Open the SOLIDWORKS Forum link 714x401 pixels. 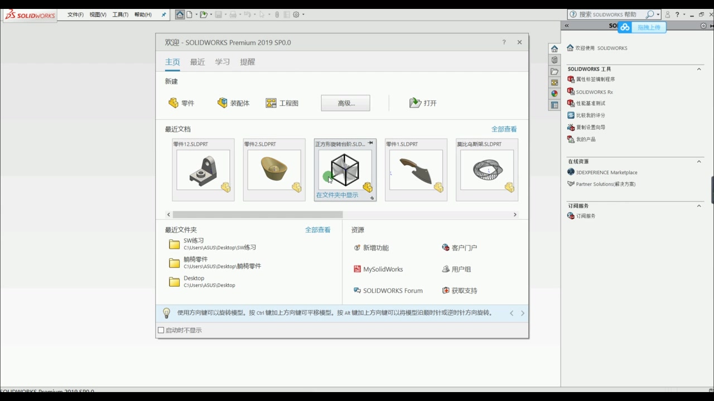click(388, 291)
